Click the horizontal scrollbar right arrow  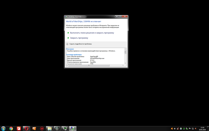pyautogui.click(x=123, y=65)
